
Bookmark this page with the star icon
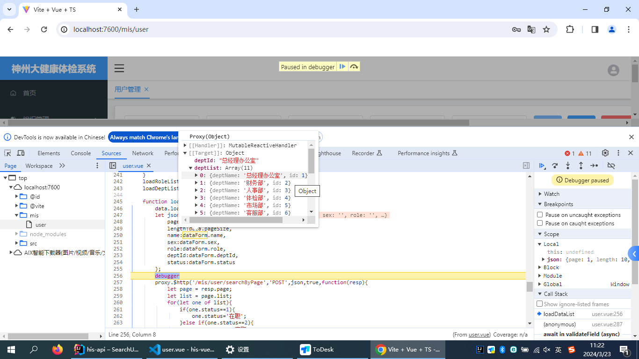point(546,29)
